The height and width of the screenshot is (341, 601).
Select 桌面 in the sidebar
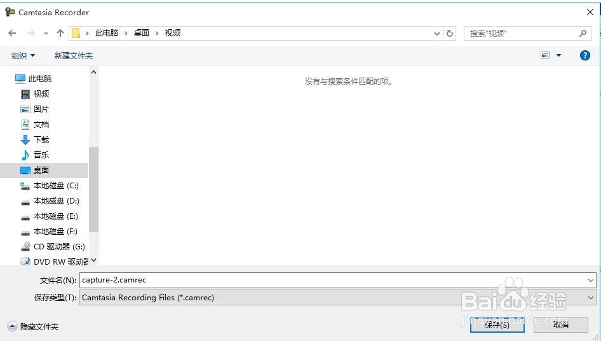44,170
